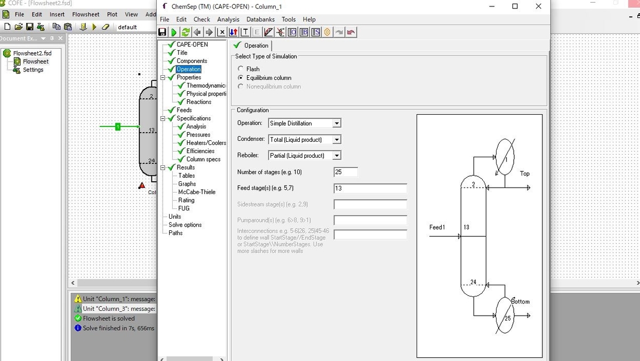Open COFE Plot menu
The height and width of the screenshot is (361, 640).
coord(112,14)
